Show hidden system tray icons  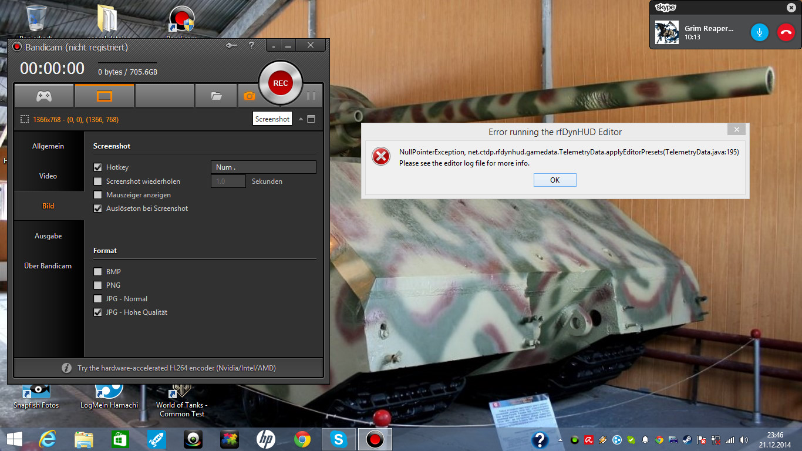(560, 440)
